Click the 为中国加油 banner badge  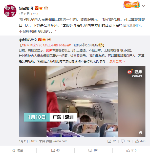(132, 5)
